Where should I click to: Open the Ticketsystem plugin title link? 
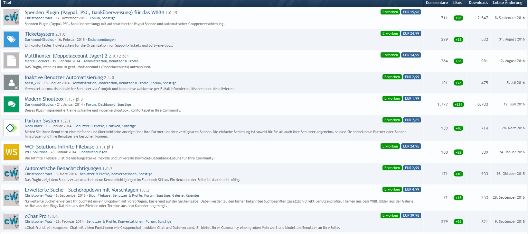(39, 34)
